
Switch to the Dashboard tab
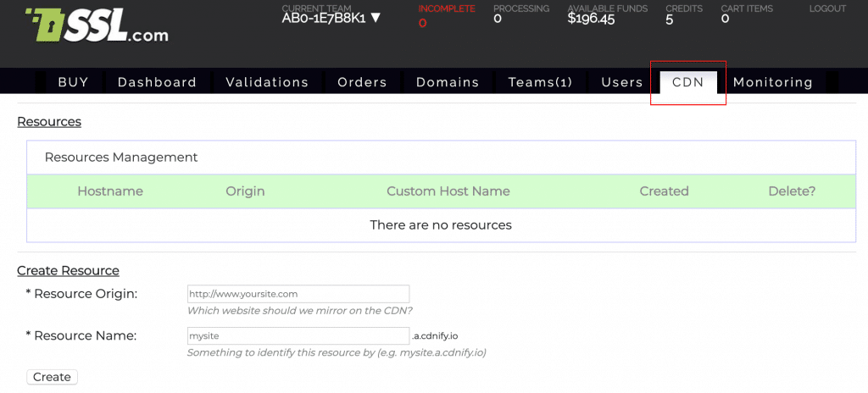157,82
